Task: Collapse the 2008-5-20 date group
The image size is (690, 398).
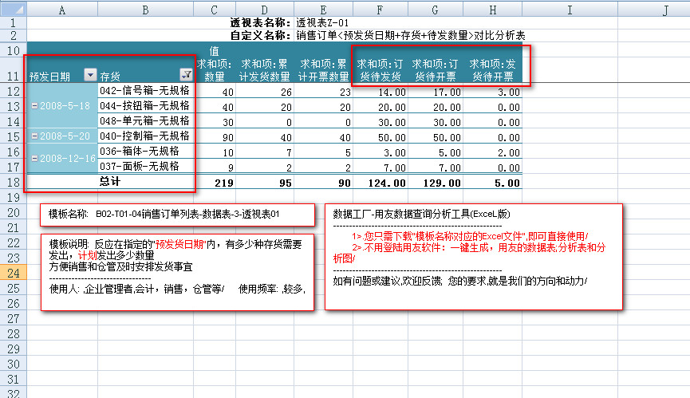Action: 33,136
